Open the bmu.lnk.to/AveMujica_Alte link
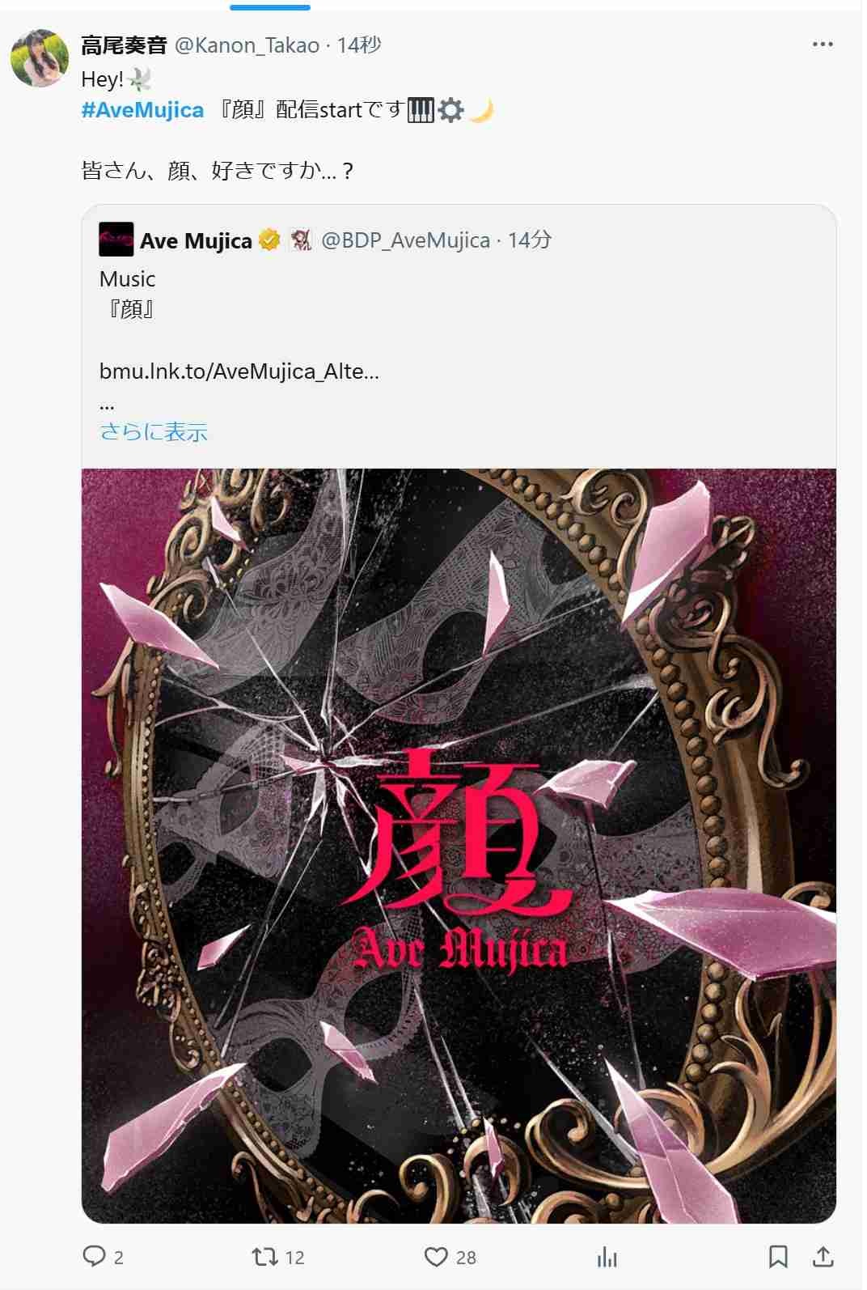 tap(239, 371)
